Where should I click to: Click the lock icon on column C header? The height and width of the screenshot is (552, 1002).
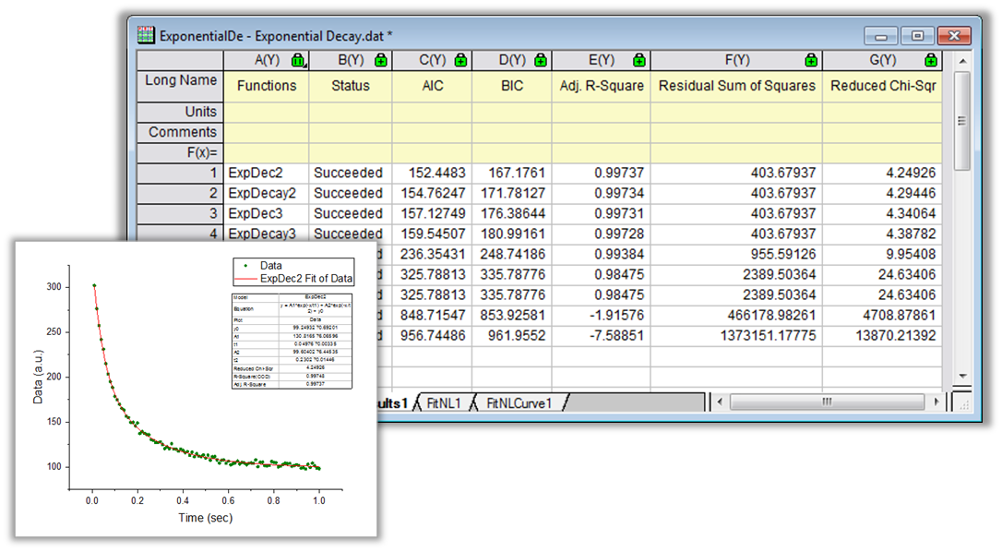pos(459,61)
